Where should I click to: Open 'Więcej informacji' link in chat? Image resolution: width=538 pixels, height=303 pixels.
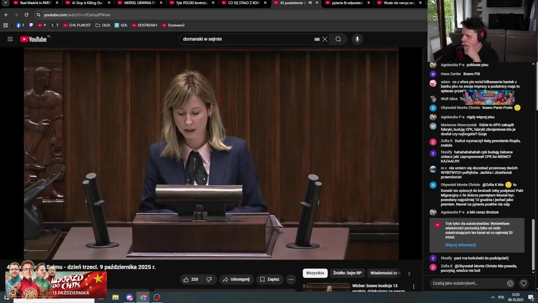point(461,245)
